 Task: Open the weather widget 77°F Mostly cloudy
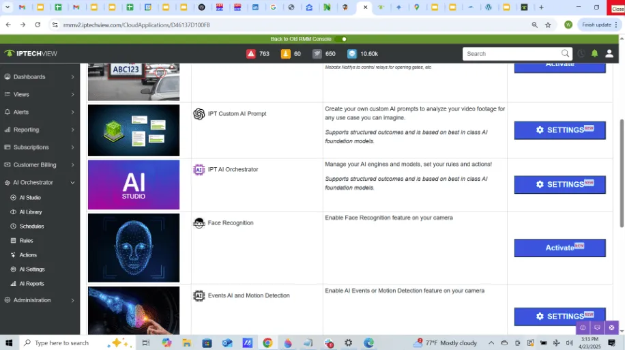tap(445, 342)
